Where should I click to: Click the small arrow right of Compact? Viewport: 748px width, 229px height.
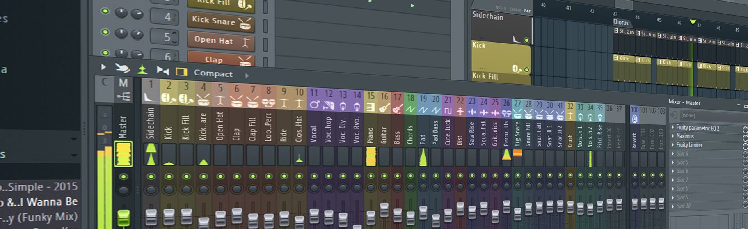[247, 76]
